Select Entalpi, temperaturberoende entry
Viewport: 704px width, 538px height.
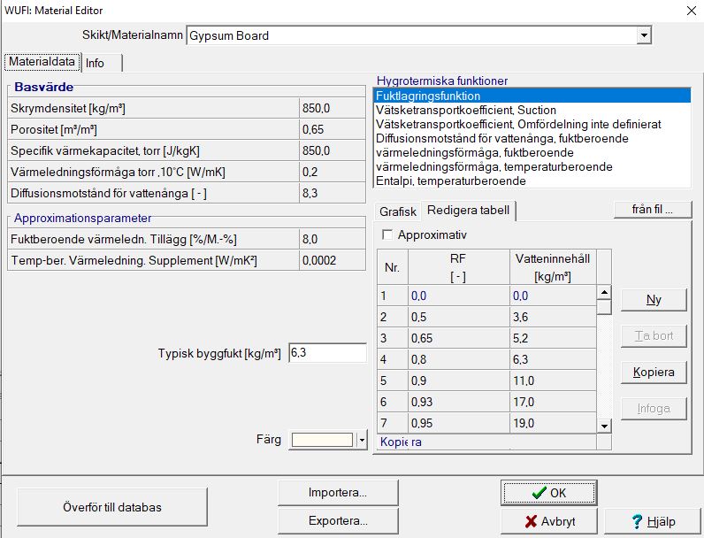pos(532,181)
